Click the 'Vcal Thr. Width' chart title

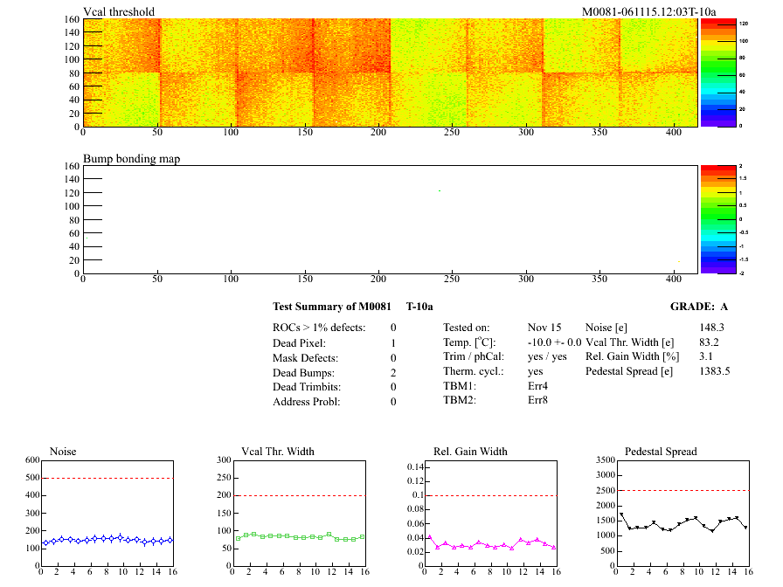278,452
